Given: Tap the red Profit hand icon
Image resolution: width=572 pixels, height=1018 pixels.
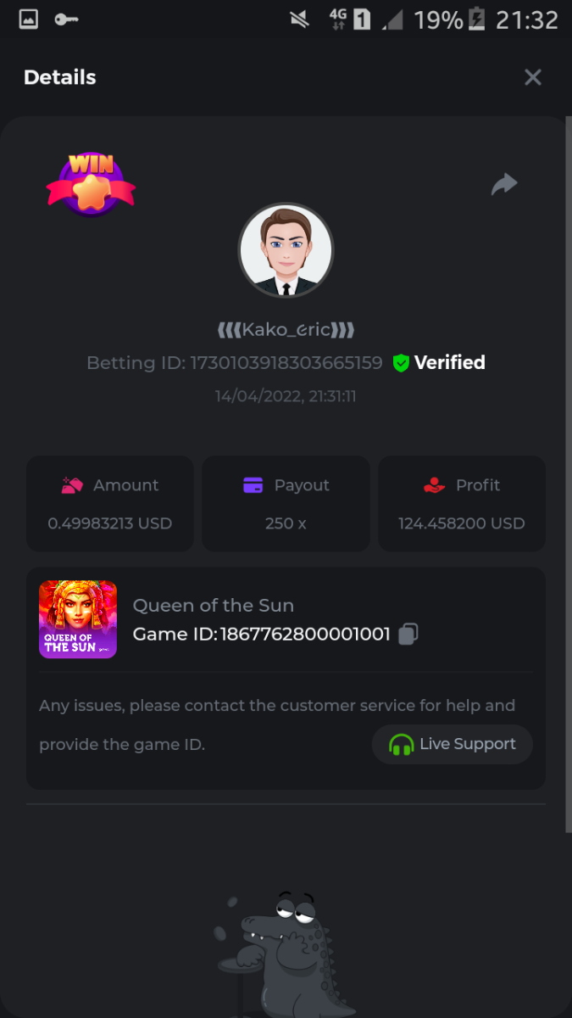Looking at the screenshot, I should tap(434, 485).
